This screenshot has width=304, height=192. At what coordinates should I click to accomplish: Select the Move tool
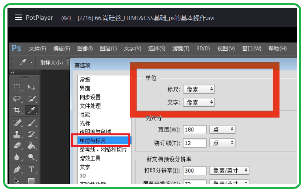coord(32,87)
